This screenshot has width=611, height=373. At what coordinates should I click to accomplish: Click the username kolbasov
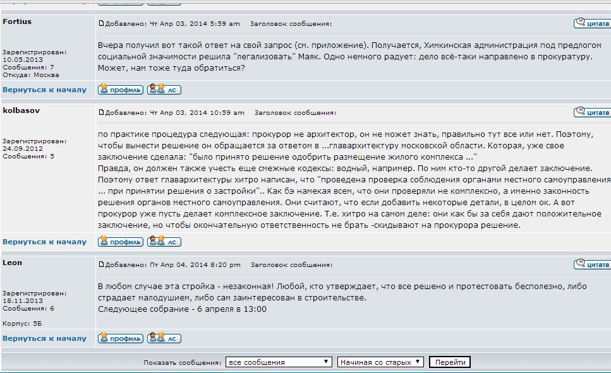21,110
